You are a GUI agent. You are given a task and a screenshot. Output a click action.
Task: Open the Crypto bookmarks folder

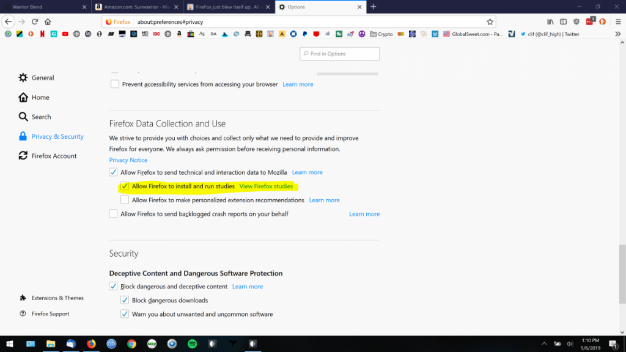[x=381, y=34]
